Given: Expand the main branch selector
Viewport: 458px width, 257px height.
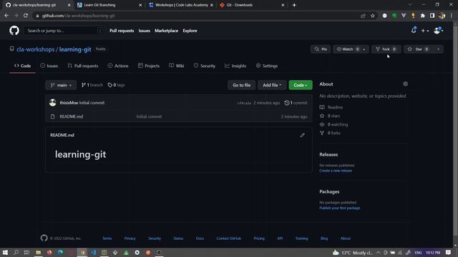Looking at the screenshot, I should [x=61, y=85].
